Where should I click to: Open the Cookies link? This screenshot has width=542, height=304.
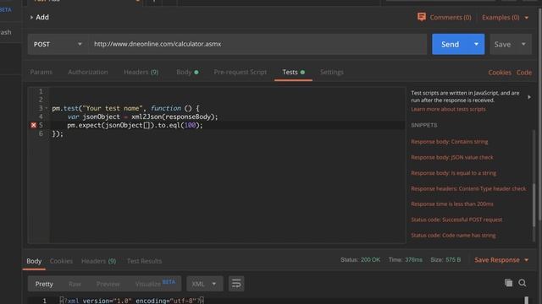(500, 73)
